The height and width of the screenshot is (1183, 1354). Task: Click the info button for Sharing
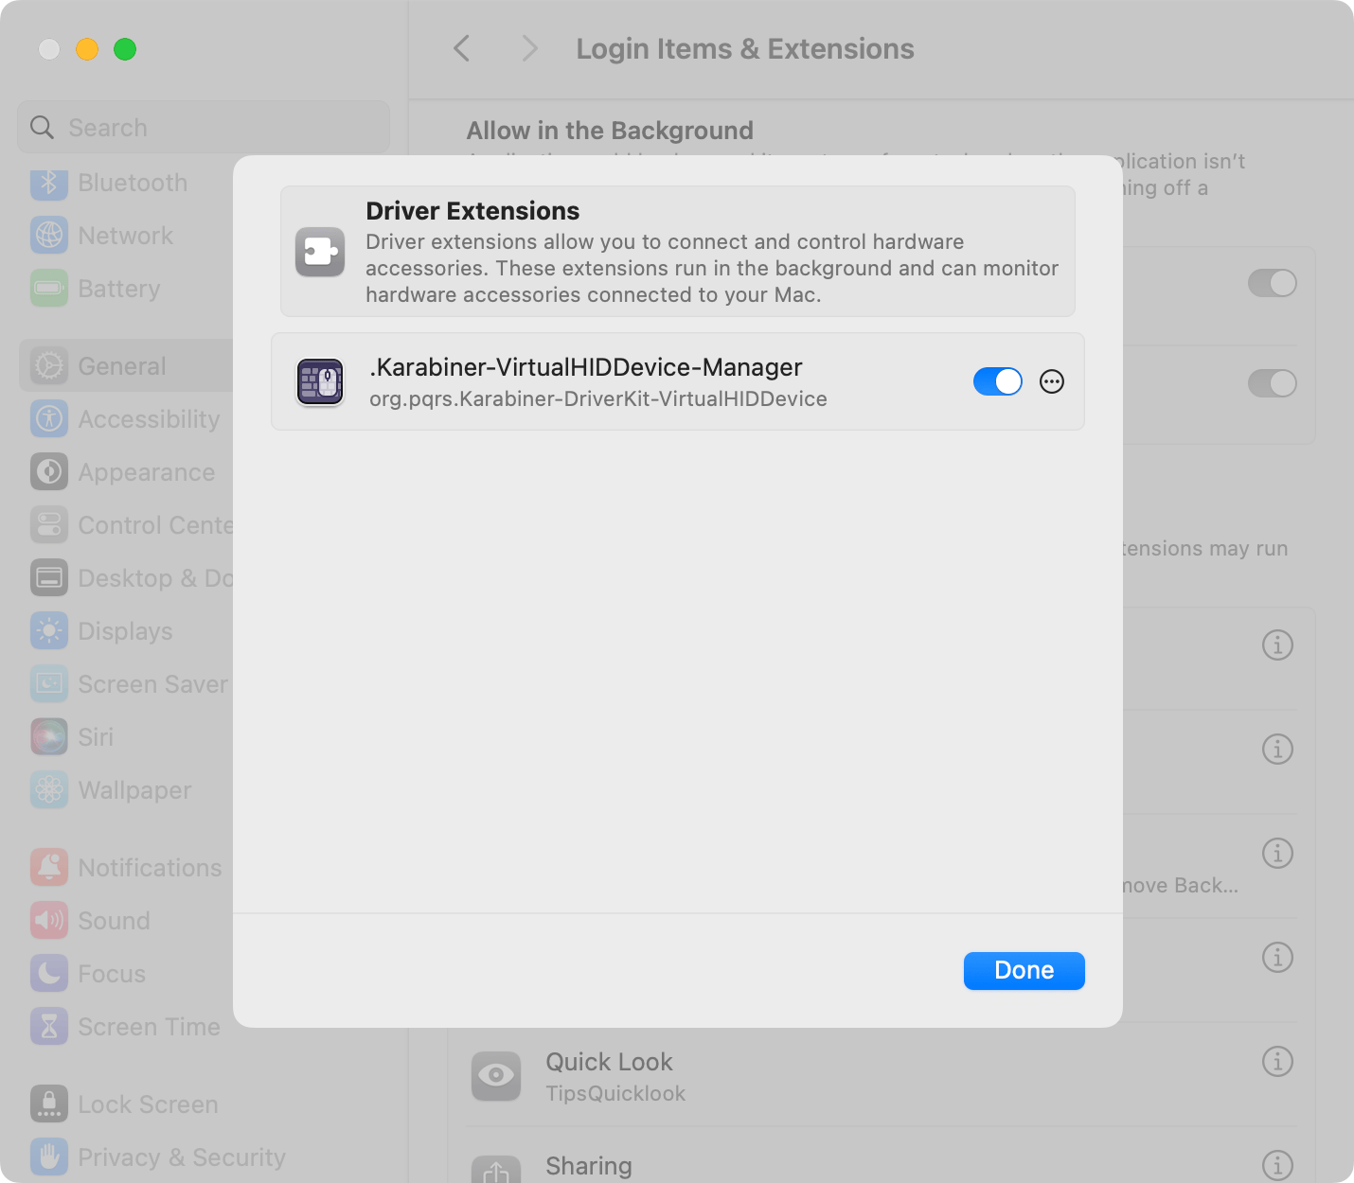coord(1277,1165)
